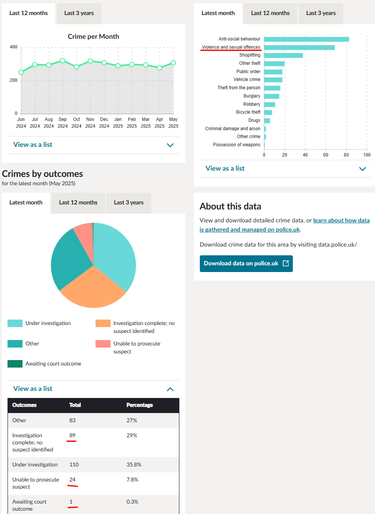Switch crime types chart to 'Last 3 years'

321,13
